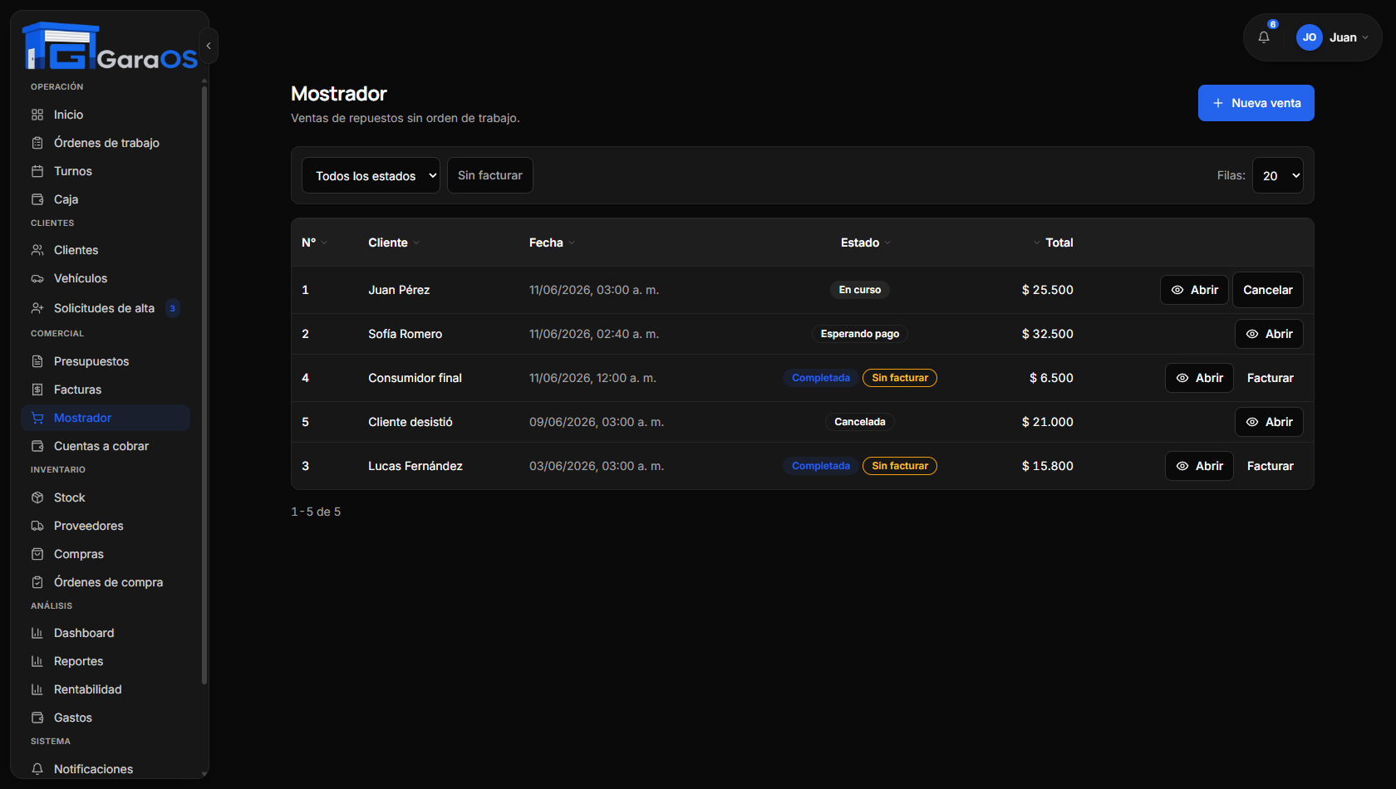
Task: Click the Sin facturar badge in Consumidor final row
Action: (900, 378)
